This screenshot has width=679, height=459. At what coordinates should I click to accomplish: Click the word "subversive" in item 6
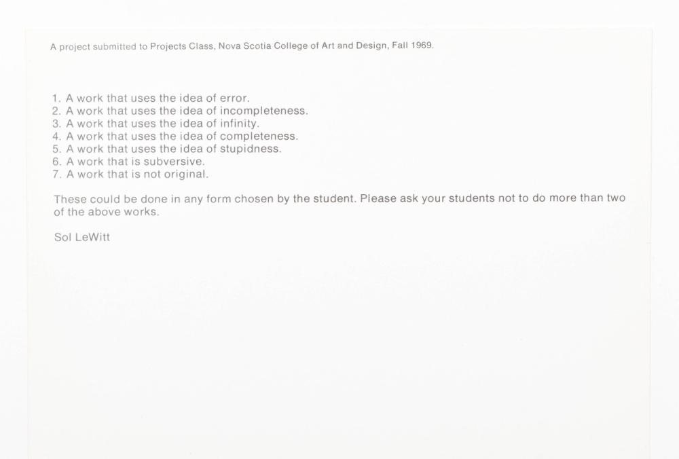coord(174,162)
